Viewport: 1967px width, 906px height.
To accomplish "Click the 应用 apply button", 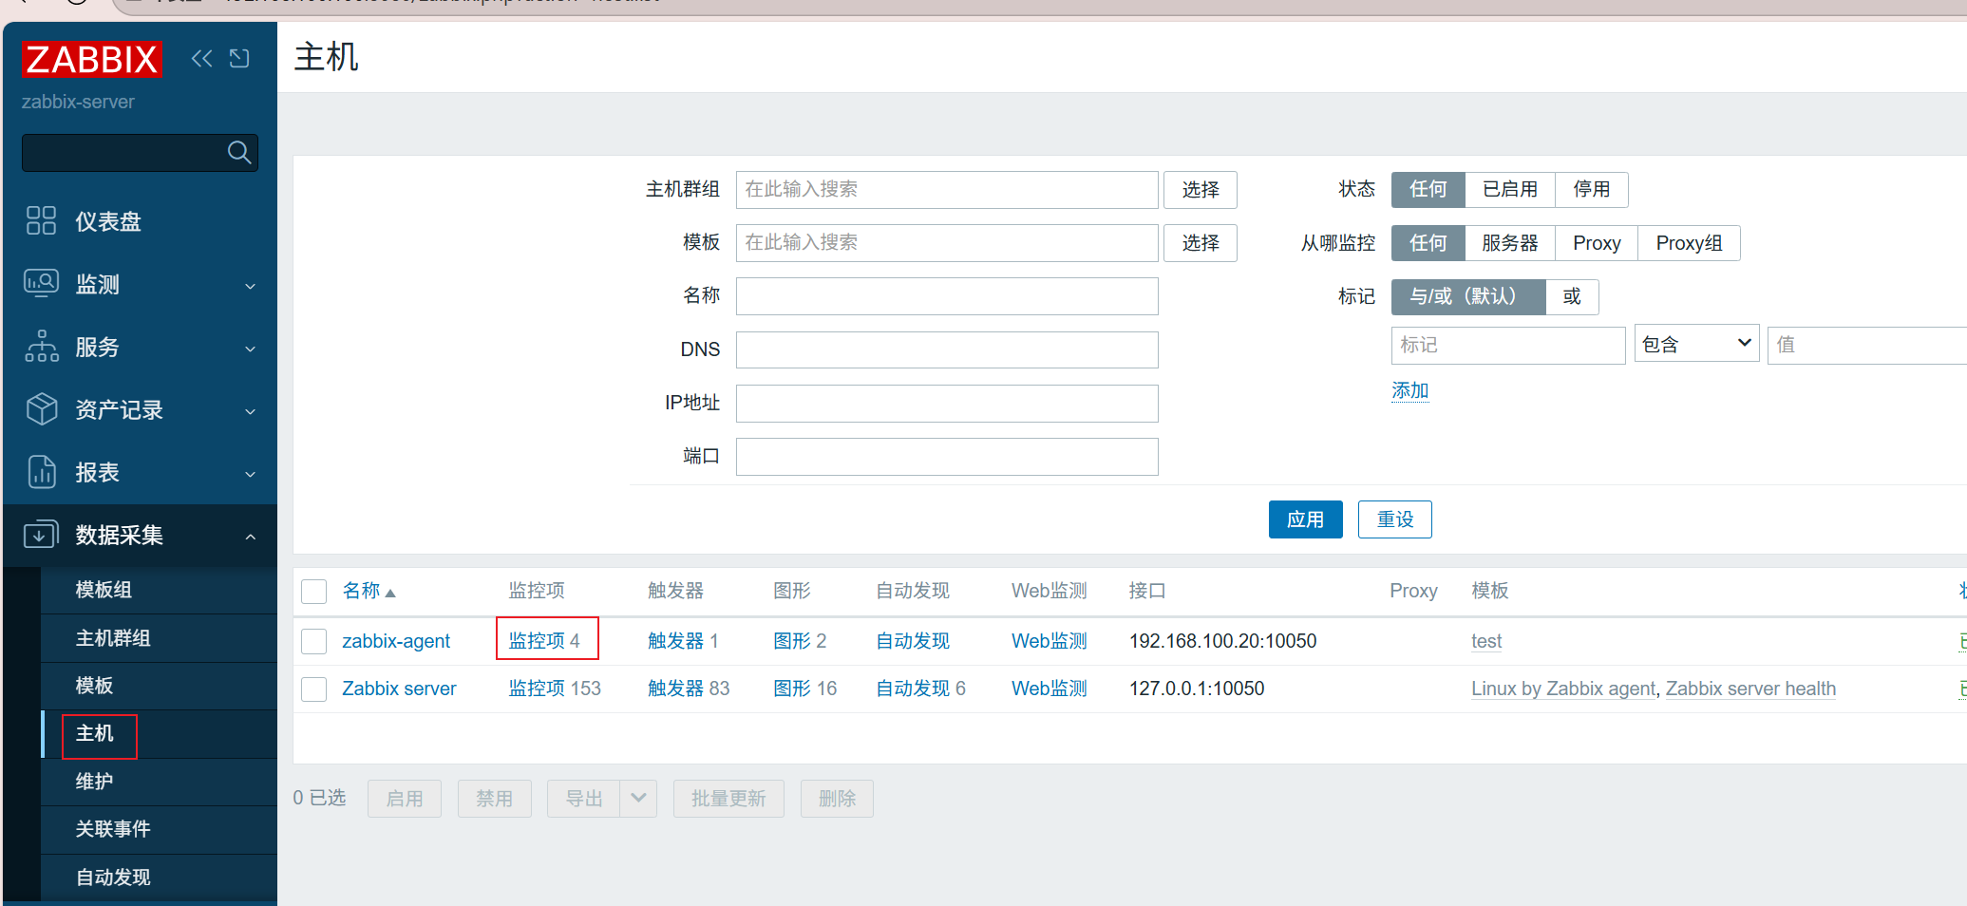I will (1305, 519).
